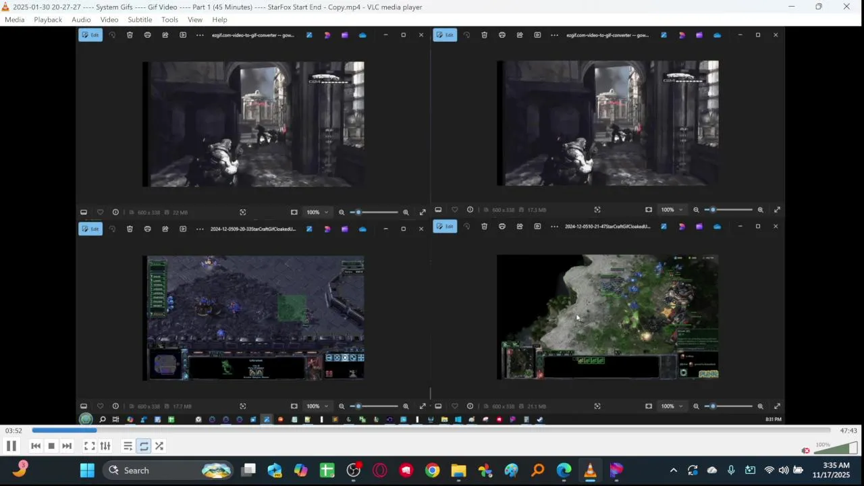
Task: Show file info in 22 MB Photos window
Action: [x=115, y=212]
